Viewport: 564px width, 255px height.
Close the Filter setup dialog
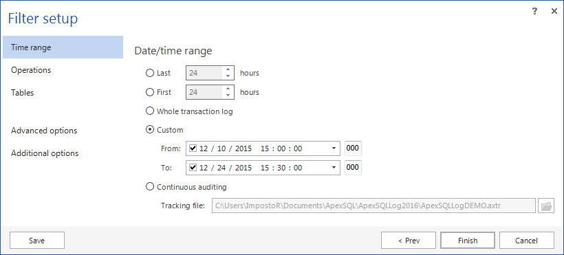[554, 11]
